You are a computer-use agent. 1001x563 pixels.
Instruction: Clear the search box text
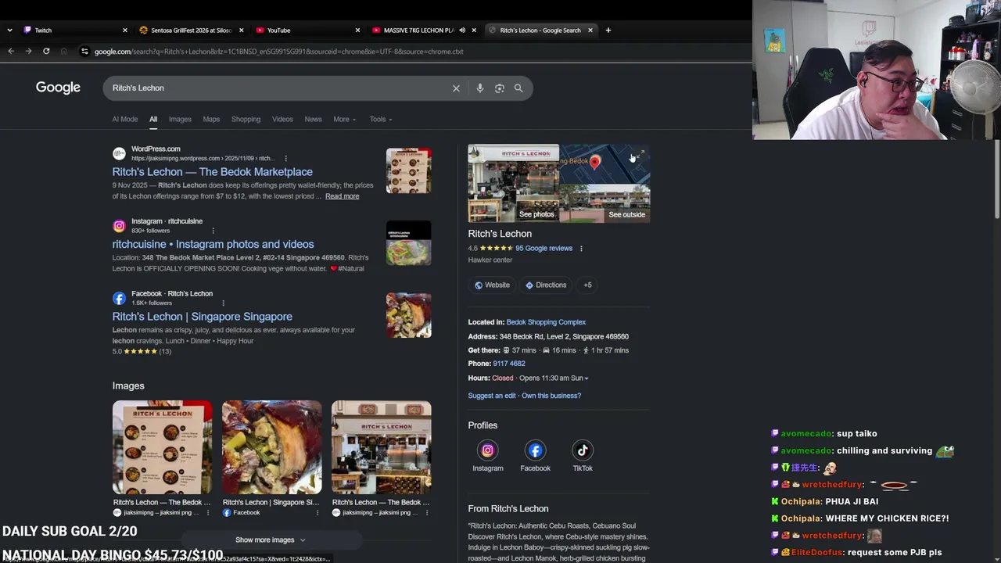(456, 88)
